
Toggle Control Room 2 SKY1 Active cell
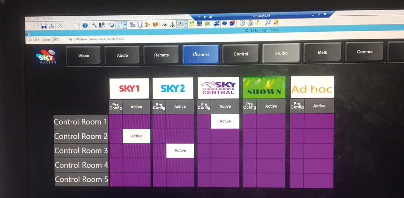click(x=136, y=136)
